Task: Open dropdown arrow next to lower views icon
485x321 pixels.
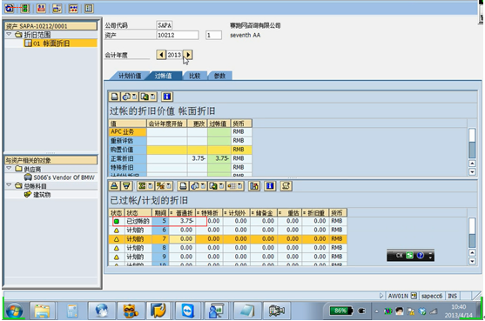Action: coord(203,186)
